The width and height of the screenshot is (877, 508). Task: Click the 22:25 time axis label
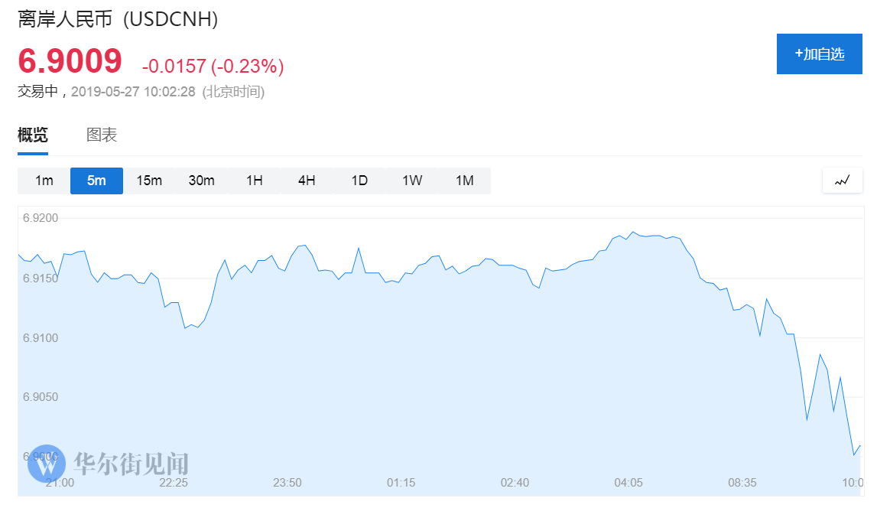(x=174, y=483)
